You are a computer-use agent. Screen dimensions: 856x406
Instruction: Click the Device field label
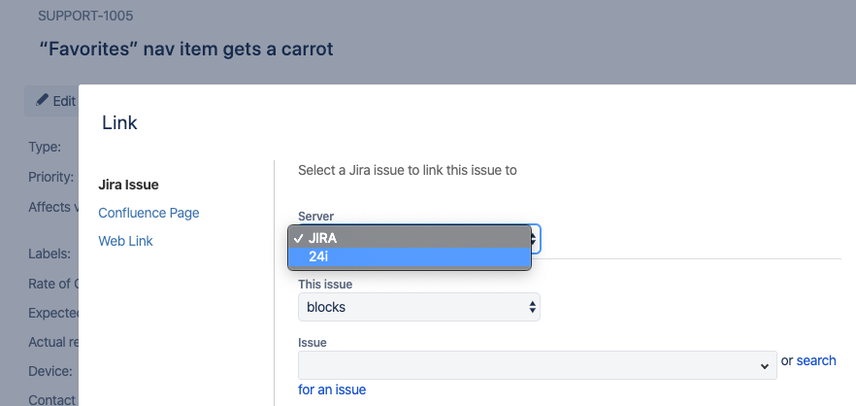[50, 371]
